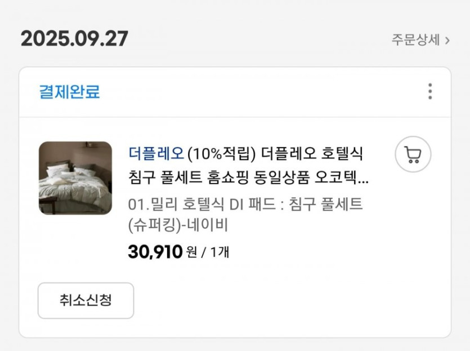Open the bedding set product thumbnail

pyautogui.click(x=75, y=178)
